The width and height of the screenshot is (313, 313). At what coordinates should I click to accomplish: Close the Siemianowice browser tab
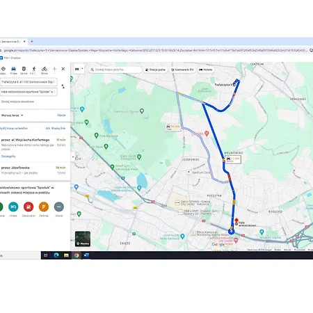tap(24, 42)
